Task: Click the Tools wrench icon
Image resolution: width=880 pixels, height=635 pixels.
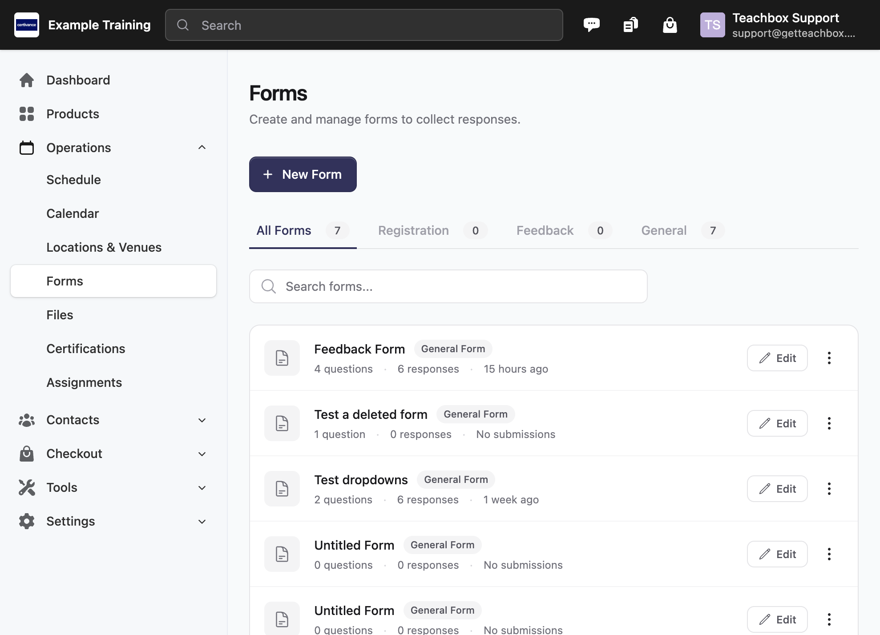Action: tap(26, 487)
